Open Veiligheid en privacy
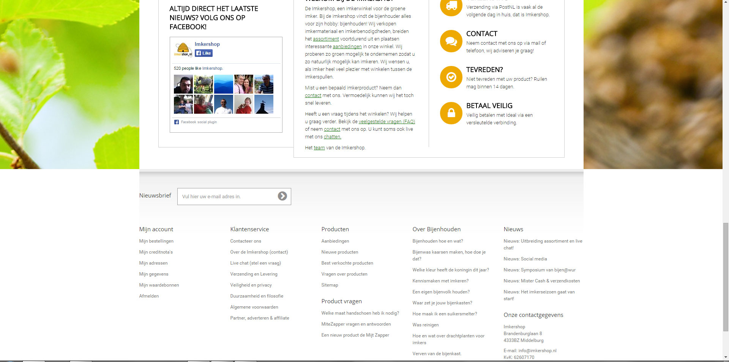729x362 pixels. coord(251,285)
